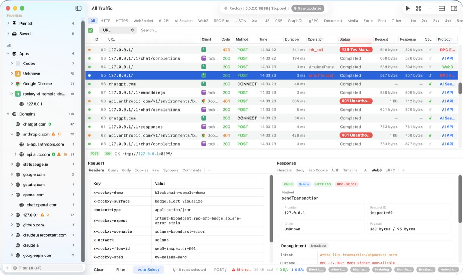Collapse the Domains section
463x275 pixels.
pyautogui.click(x=8, y=114)
